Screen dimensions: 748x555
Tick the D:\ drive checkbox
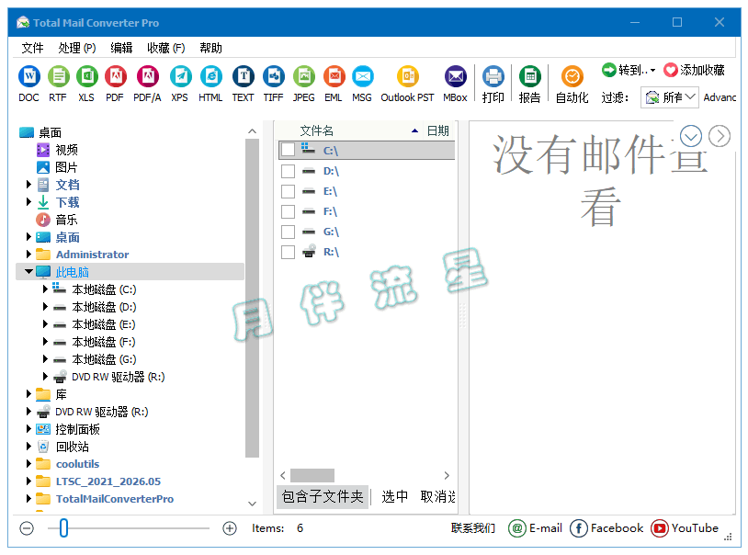pyautogui.click(x=288, y=171)
